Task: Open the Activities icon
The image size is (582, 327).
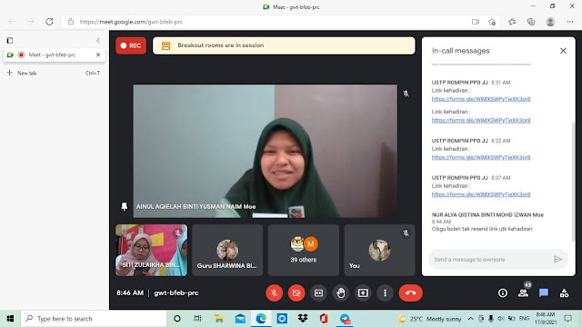Action: coord(564,292)
